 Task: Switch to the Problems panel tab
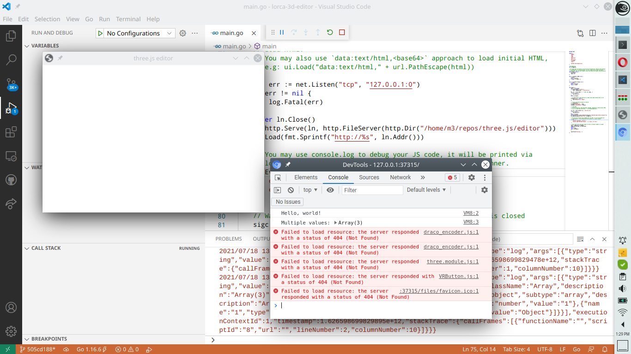(x=229, y=239)
